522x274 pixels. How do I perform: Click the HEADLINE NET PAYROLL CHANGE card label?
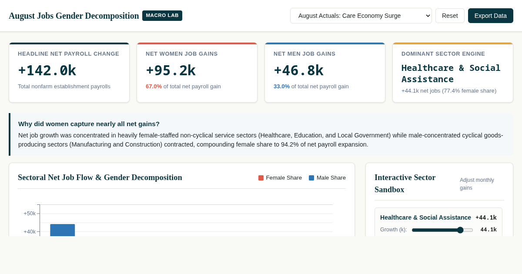68,54
